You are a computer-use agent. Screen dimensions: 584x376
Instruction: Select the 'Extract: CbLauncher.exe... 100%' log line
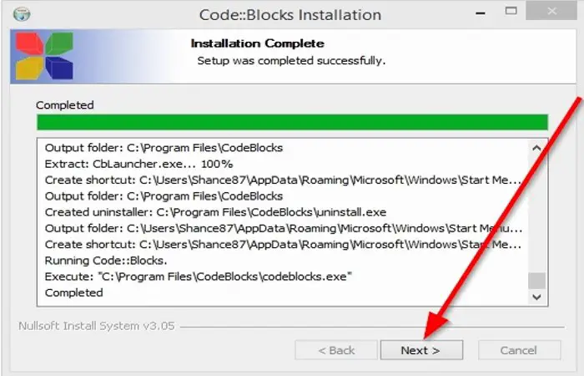click(x=138, y=164)
